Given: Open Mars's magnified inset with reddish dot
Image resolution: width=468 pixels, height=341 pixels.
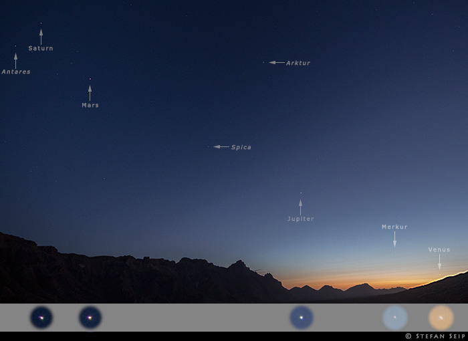Looking at the screenshot, I should 90,318.
